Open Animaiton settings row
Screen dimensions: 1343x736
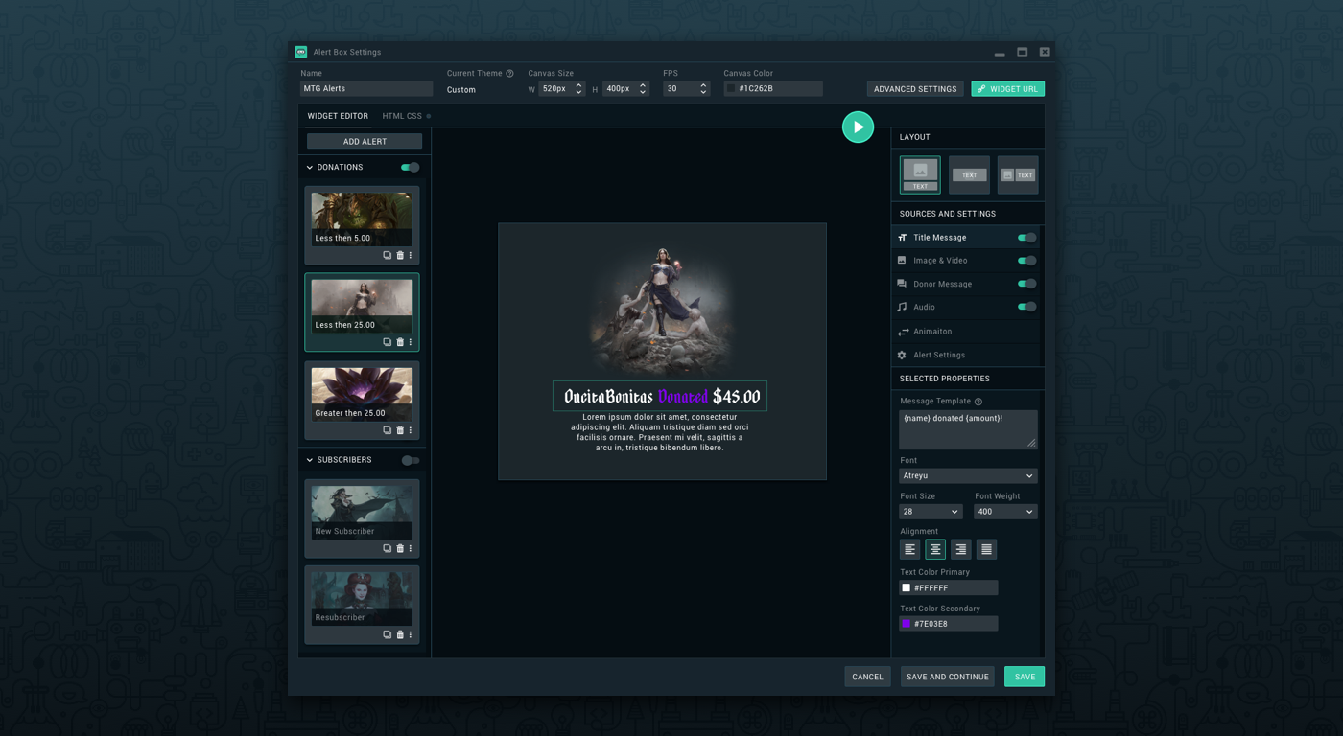click(x=967, y=332)
